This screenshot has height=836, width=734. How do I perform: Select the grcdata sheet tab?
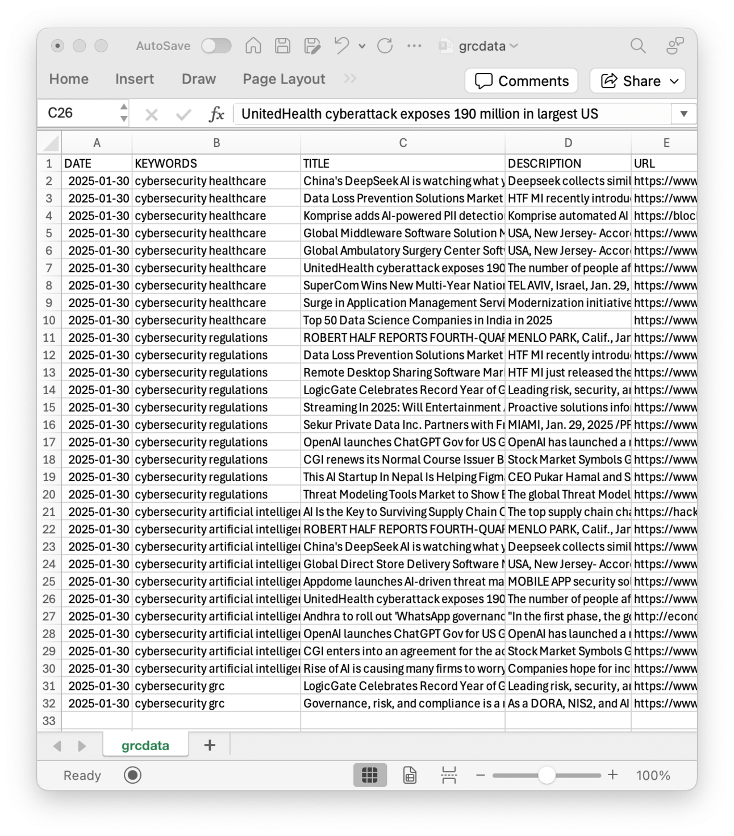coord(145,745)
